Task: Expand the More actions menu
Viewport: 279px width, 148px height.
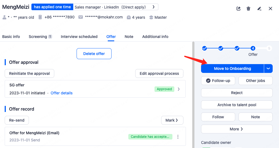Action: click(x=237, y=129)
